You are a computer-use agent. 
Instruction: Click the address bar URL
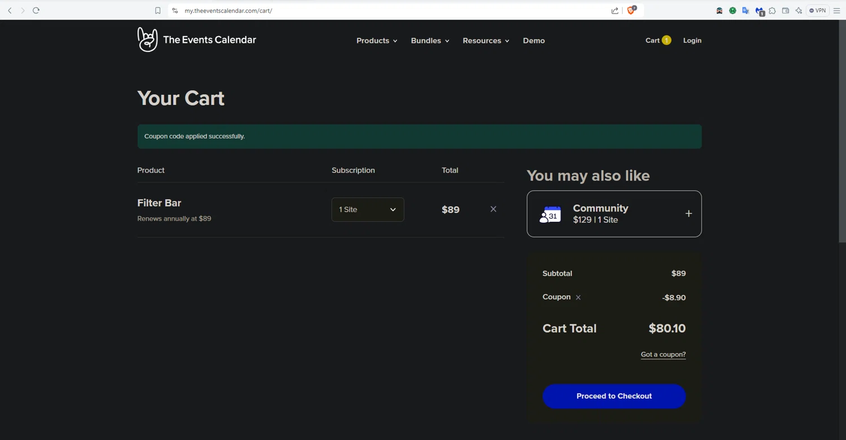point(228,11)
